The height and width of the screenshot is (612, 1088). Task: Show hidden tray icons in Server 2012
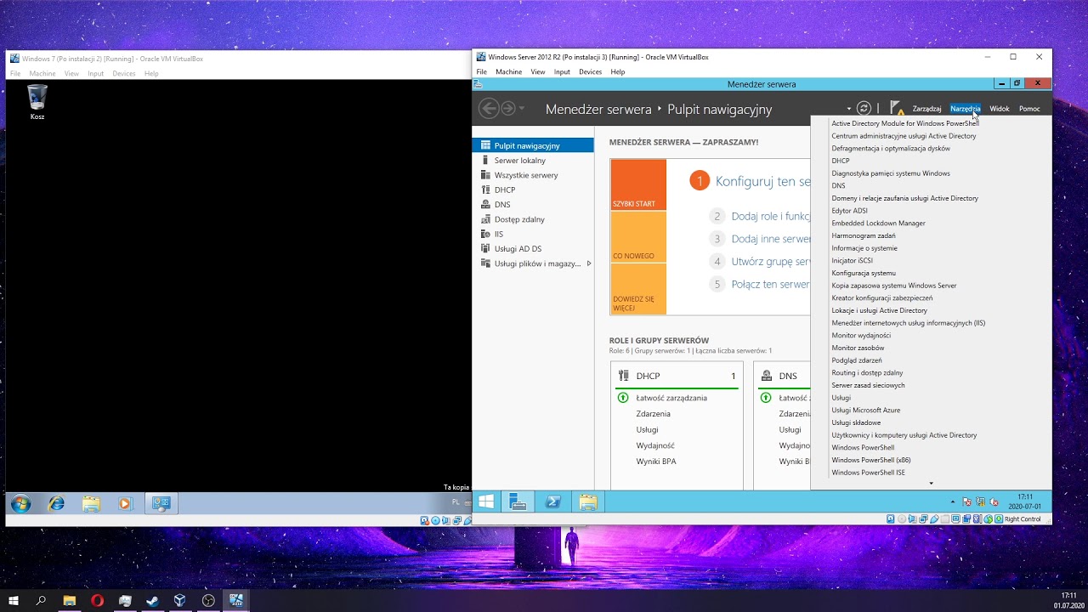click(953, 502)
